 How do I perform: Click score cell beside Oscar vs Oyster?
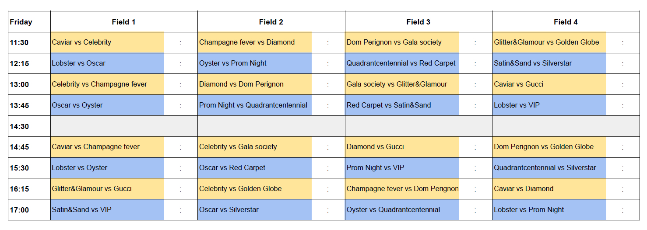[x=180, y=105]
